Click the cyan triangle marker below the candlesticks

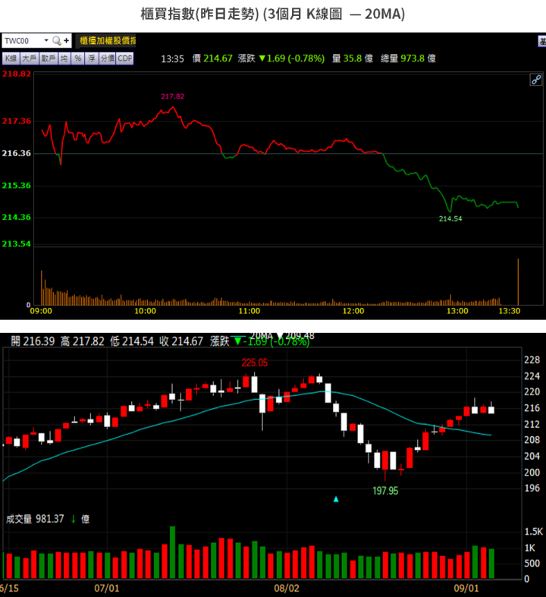click(x=336, y=499)
